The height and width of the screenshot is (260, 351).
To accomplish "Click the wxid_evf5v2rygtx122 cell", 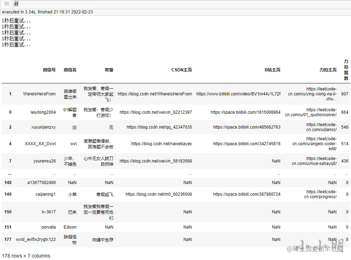I will pyautogui.click(x=36, y=239).
